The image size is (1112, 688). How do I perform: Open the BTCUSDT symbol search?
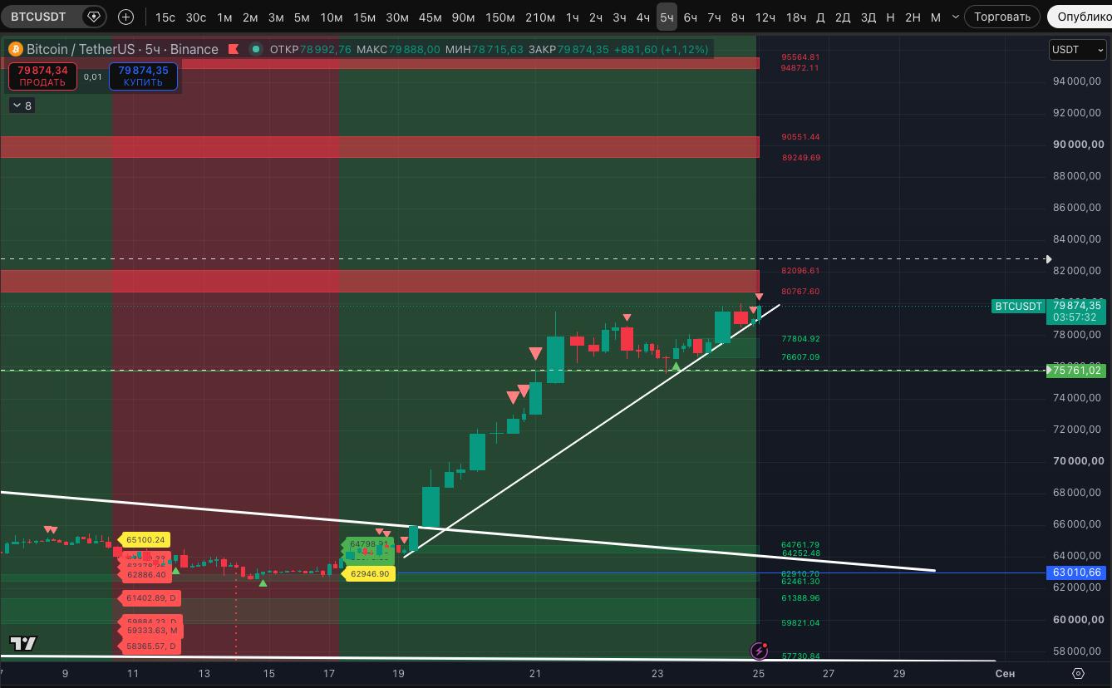tap(38, 17)
